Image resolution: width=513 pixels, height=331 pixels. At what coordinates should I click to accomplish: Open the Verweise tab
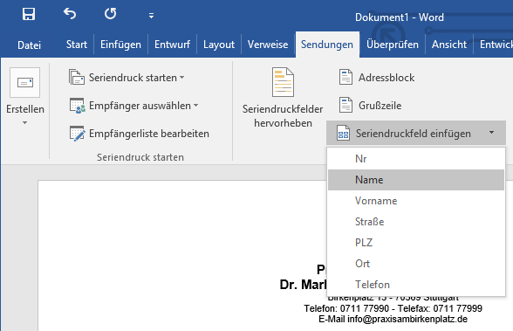(x=268, y=45)
